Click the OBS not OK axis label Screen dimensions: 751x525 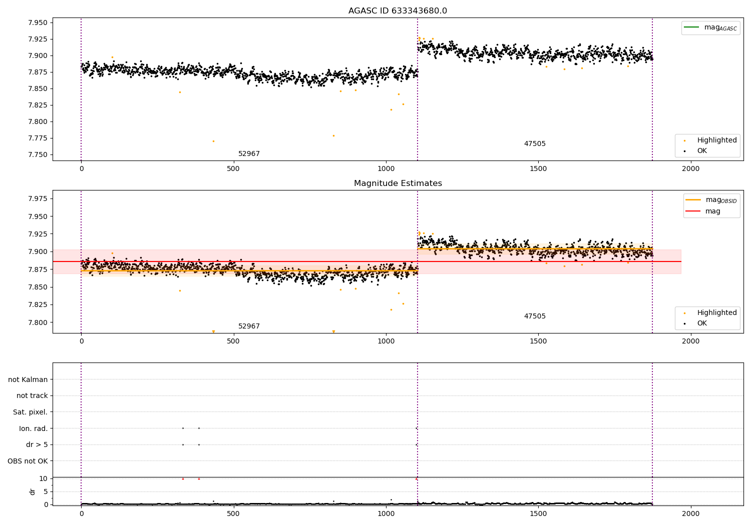[x=28, y=461]
